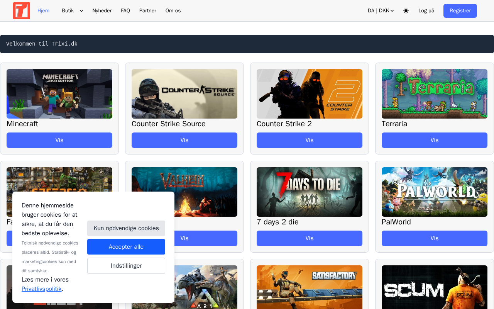Click the Palworld banner image
This screenshot has height=309, width=494.
434,192
